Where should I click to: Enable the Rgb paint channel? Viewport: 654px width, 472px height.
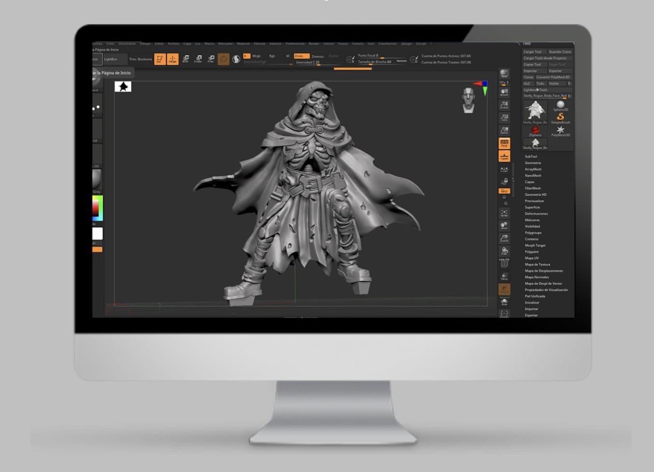pyautogui.click(x=272, y=56)
